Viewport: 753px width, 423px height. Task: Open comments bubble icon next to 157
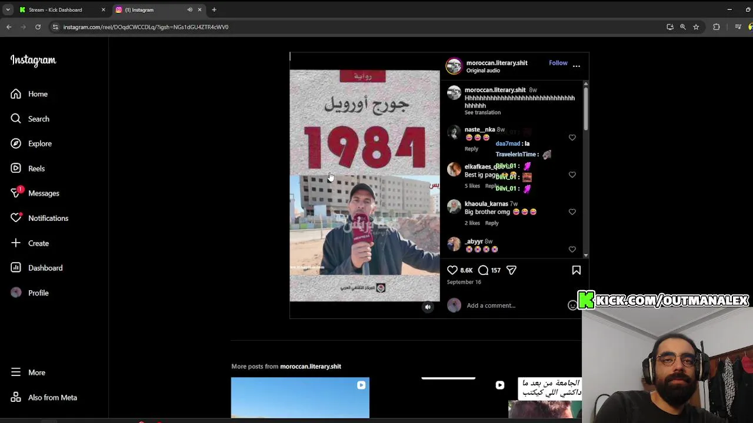point(483,270)
